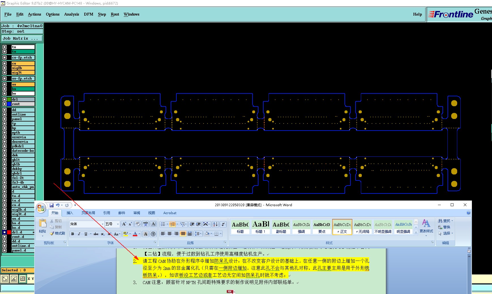Switch to the 插入 (Insert) tab in Word
The width and height of the screenshot is (492, 294).
tap(70, 213)
